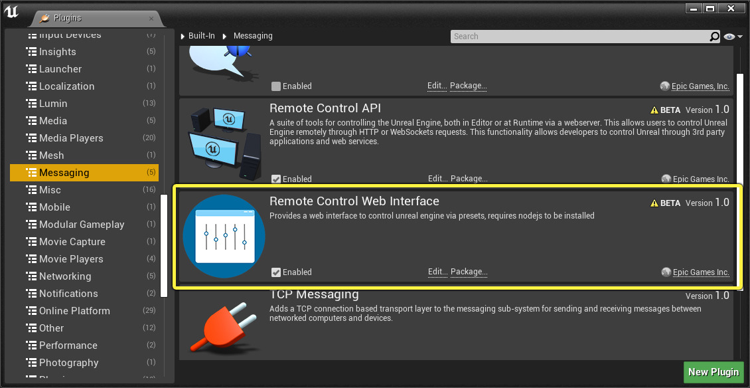Click the globe icon beside Remote Control API vendor
Screen dimensions: 750x388
point(666,179)
